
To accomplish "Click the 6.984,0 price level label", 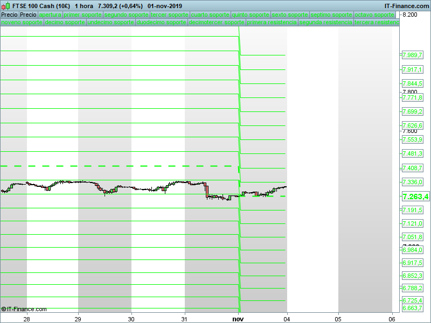I will [412, 250].
